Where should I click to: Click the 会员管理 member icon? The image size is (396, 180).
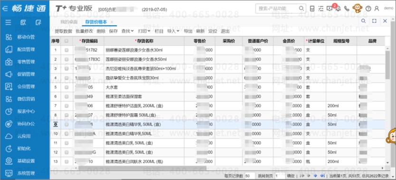tap(9, 86)
